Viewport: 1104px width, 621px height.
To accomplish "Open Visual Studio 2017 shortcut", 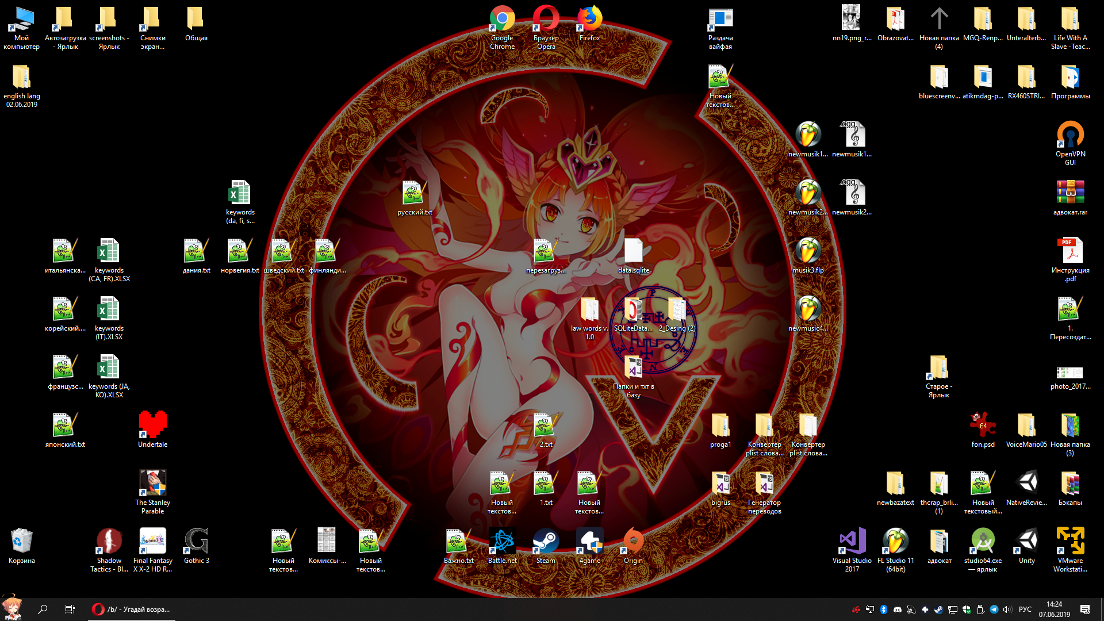I will click(x=852, y=542).
